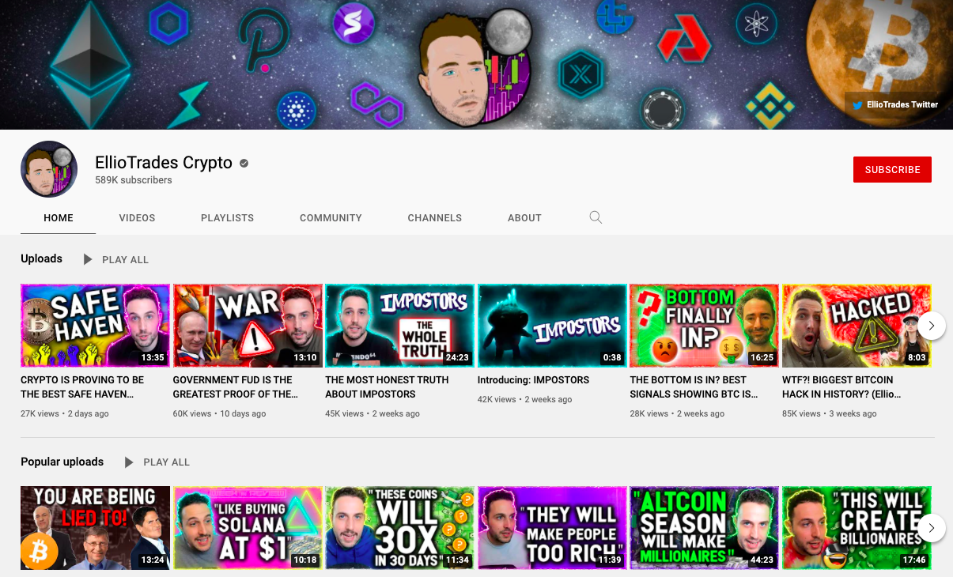
Task: Subscribe to EllioTrades Crypto
Action: pyautogui.click(x=892, y=169)
